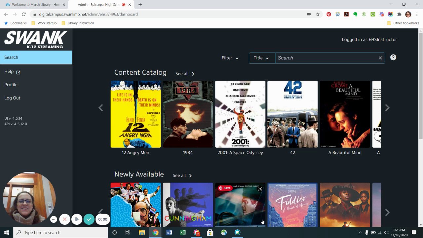This screenshot has height=238, width=423.
Task: Open the Windows Start menu
Action: [x=6, y=232]
